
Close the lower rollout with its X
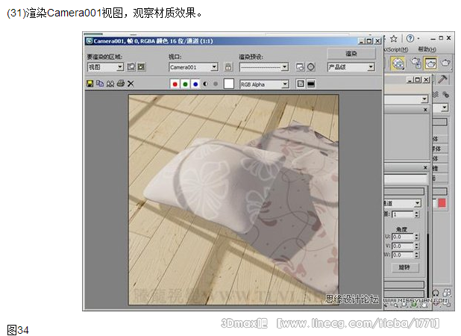click(425, 168)
